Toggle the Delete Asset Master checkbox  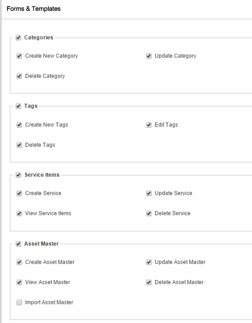coord(149,282)
